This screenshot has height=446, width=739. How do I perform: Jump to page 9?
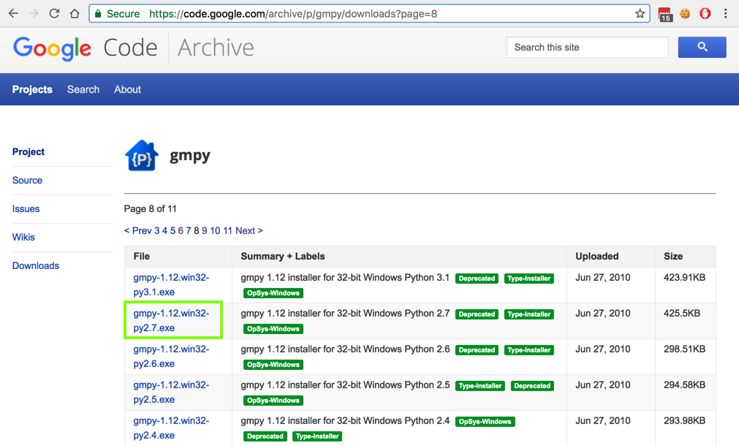click(204, 230)
